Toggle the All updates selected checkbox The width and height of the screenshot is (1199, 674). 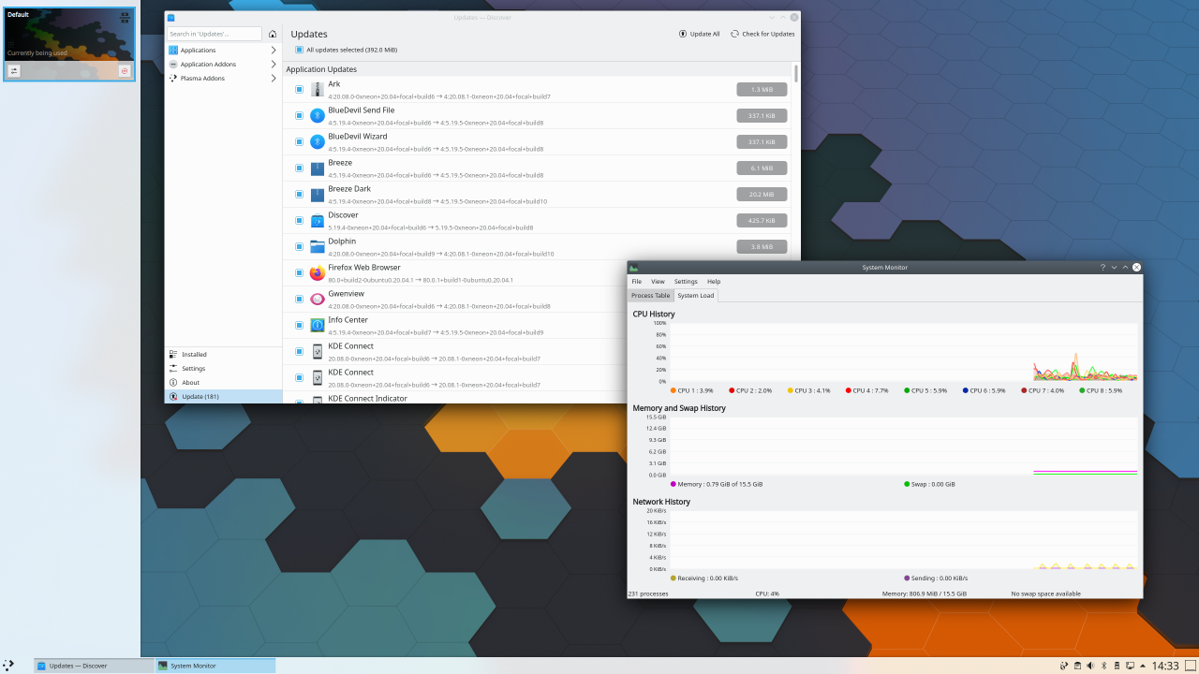pyautogui.click(x=299, y=50)
